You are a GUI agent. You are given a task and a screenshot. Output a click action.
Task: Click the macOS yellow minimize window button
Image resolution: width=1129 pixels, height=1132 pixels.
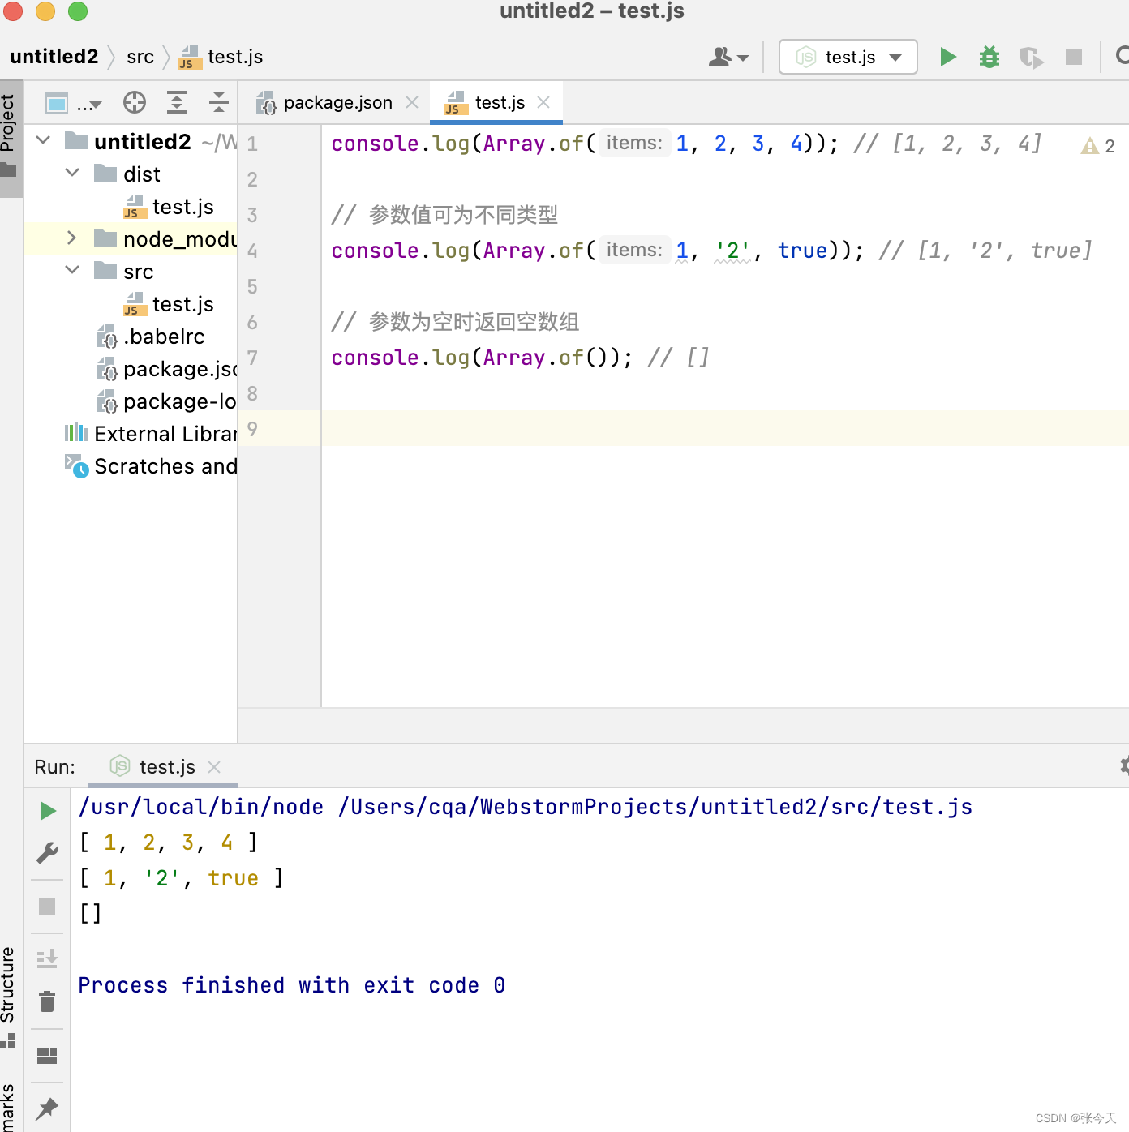click(45, 11)
